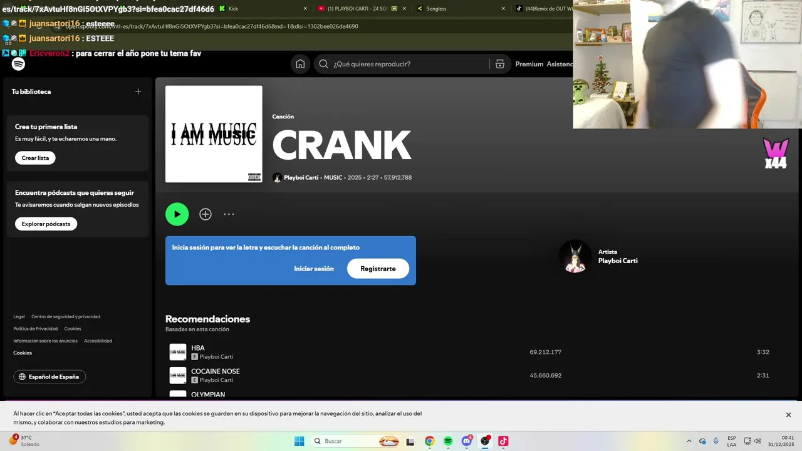
Task: Open Discord from the taskbar
Action: pos(467,441)
